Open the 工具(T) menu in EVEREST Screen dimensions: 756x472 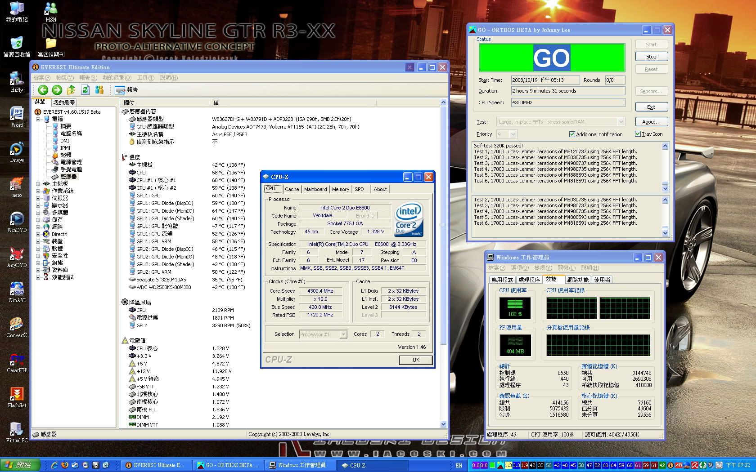tap(146, 78)
